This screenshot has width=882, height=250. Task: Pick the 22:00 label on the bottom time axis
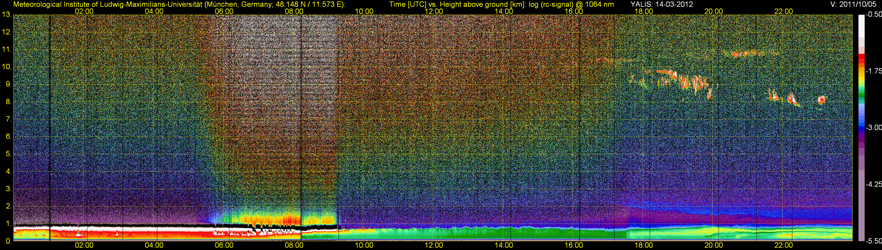784,245
